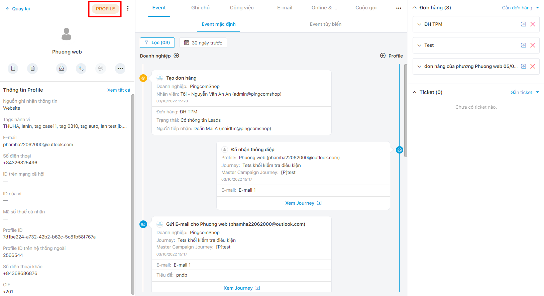Click the three-dot more actions icon under profile
The height and width of the screenshot is (296, 544).
tap(120, 68)
